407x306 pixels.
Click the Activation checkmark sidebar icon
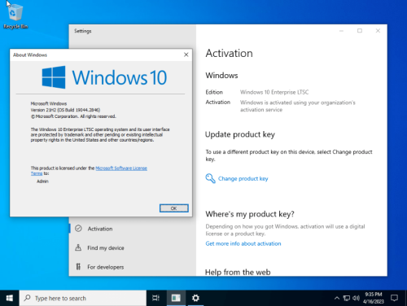click(x=78, y=229)
